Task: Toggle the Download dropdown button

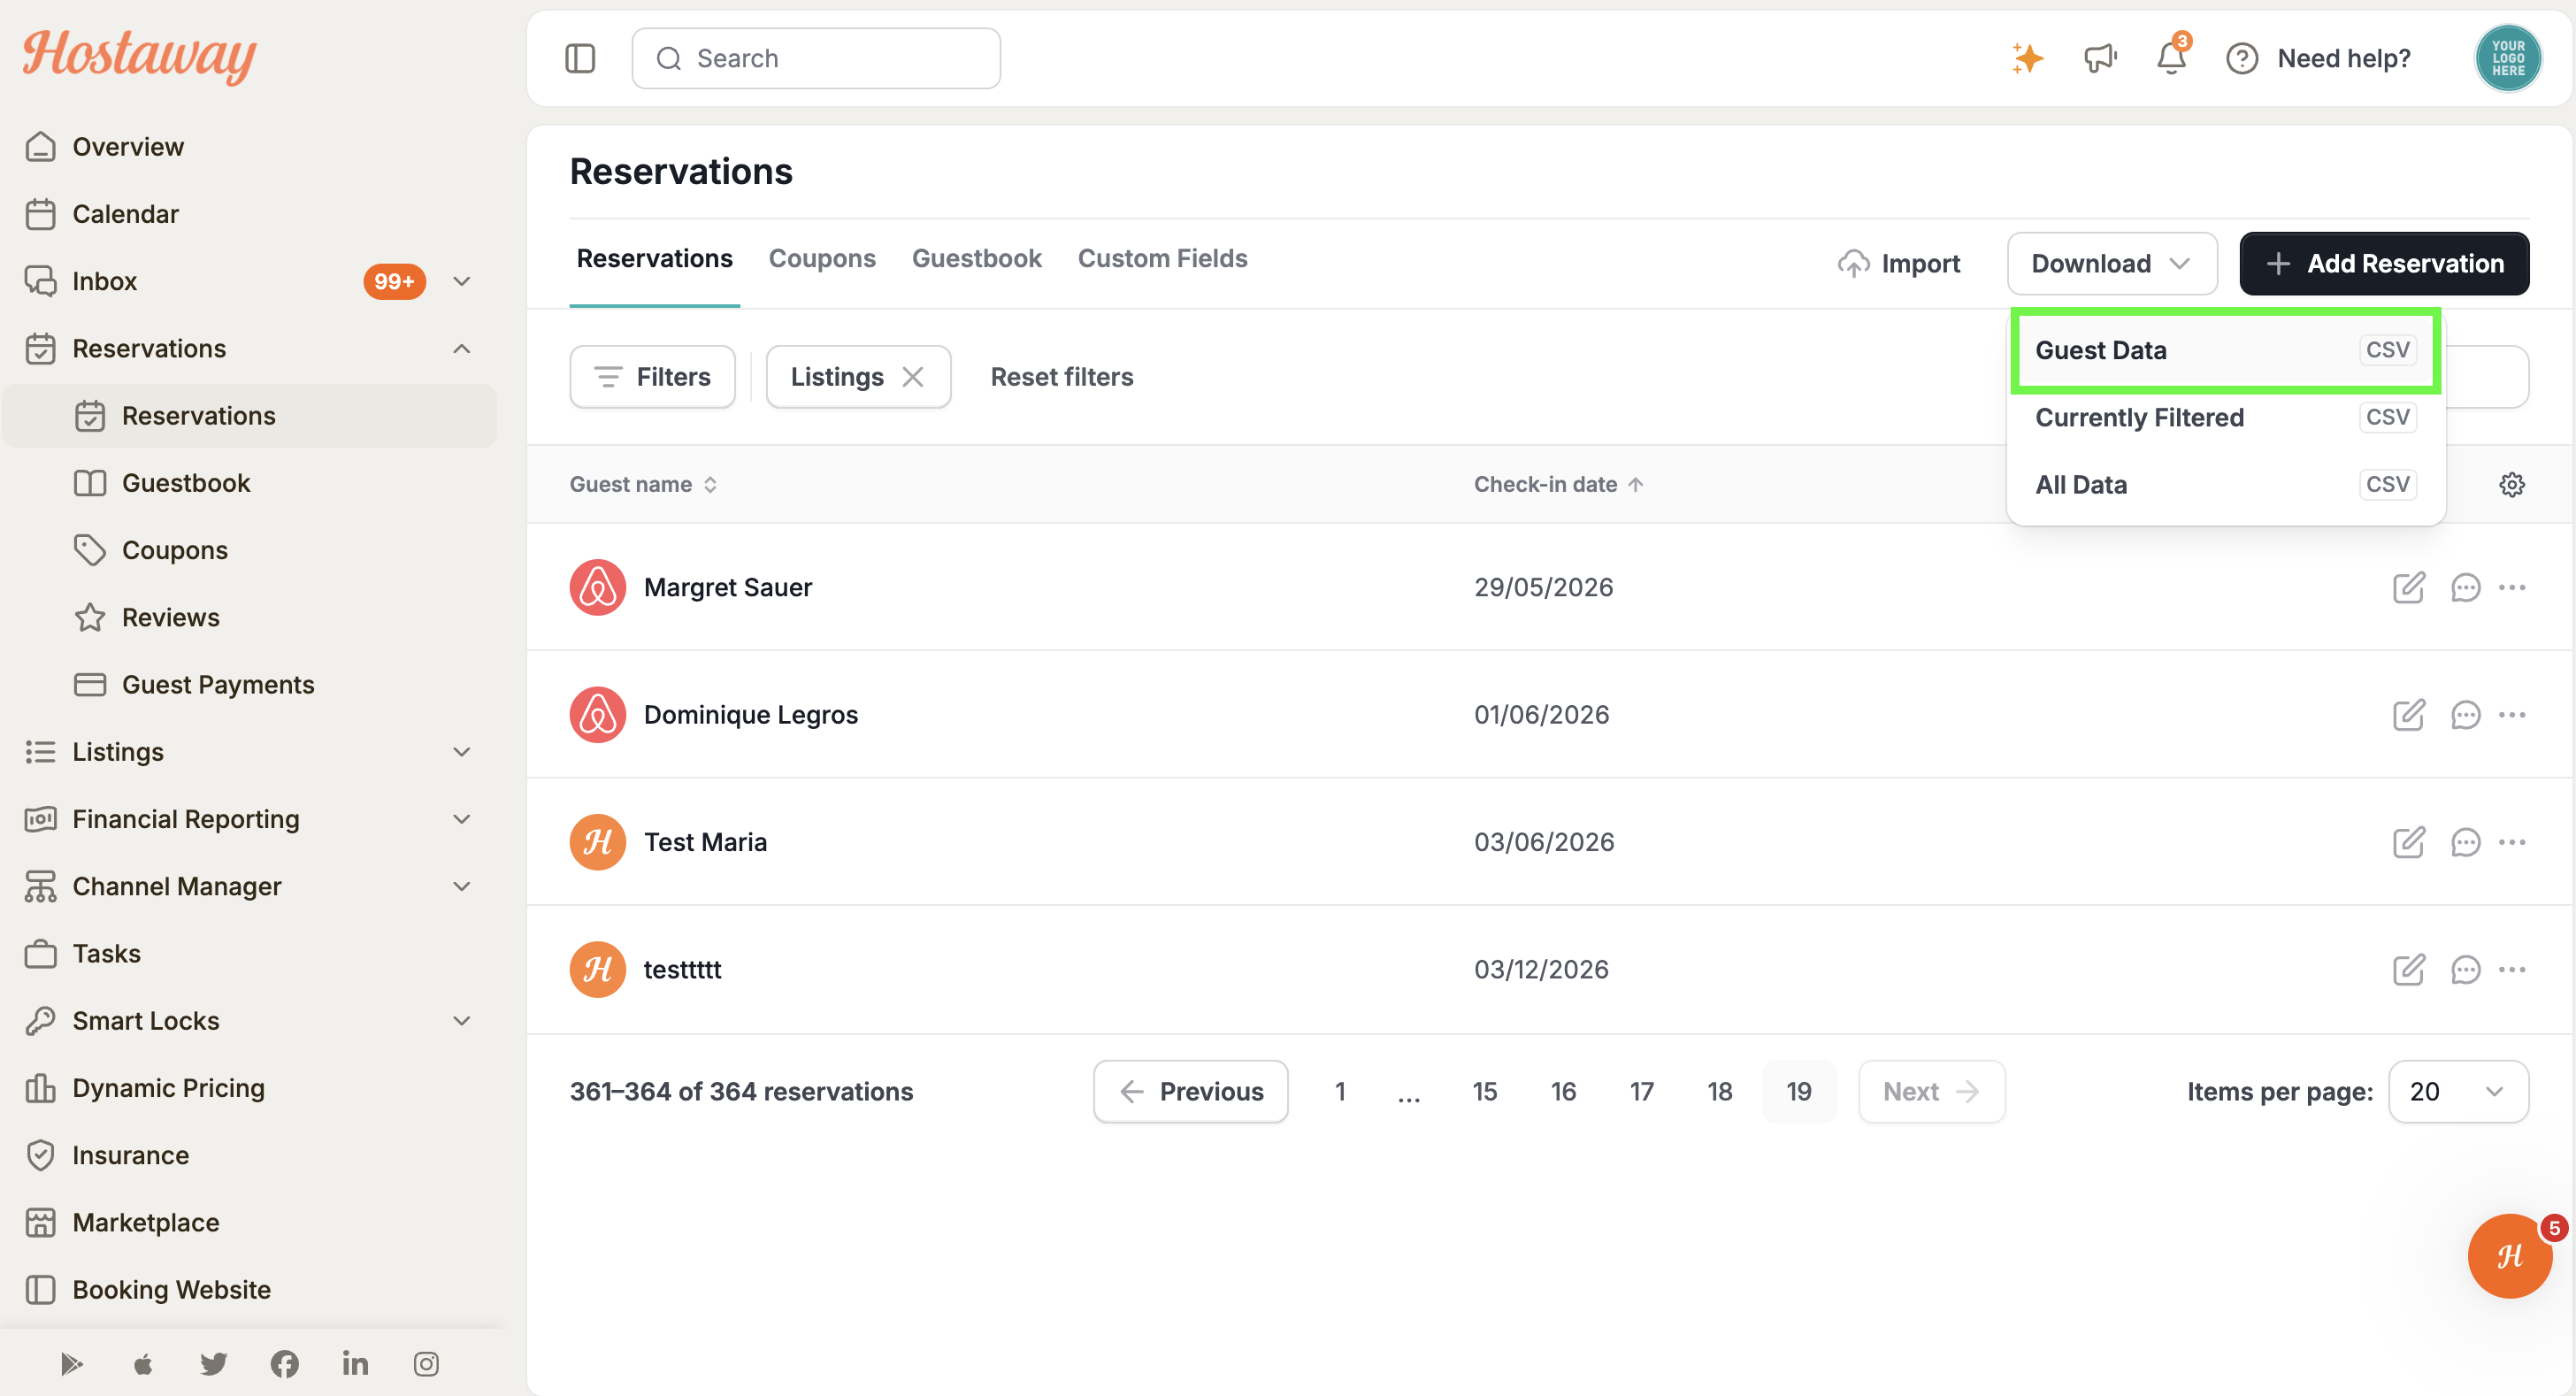Action: point(2111,263)
